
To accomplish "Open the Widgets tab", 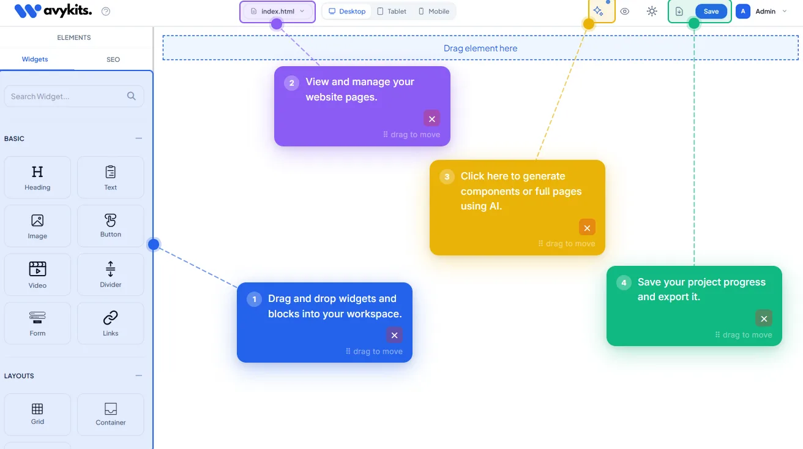I will pyautogui.click(x=35, y=59).
